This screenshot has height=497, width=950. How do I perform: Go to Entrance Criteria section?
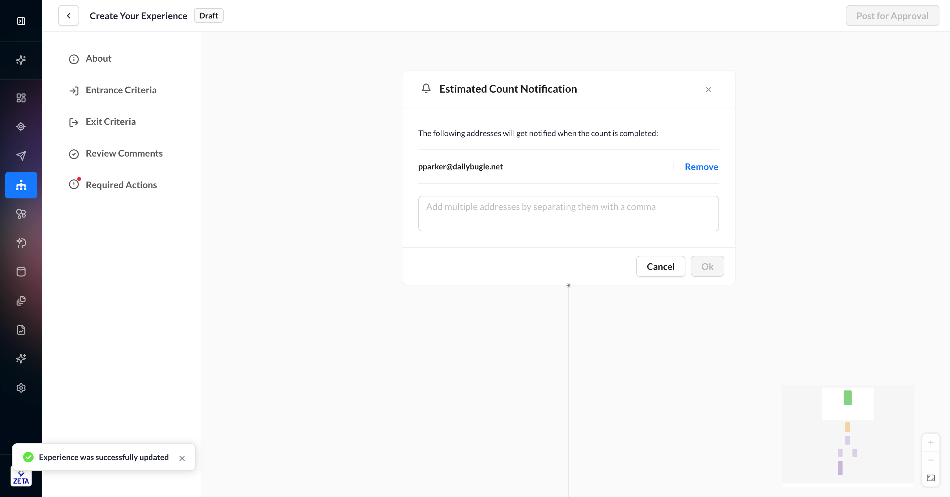point(121,90)
